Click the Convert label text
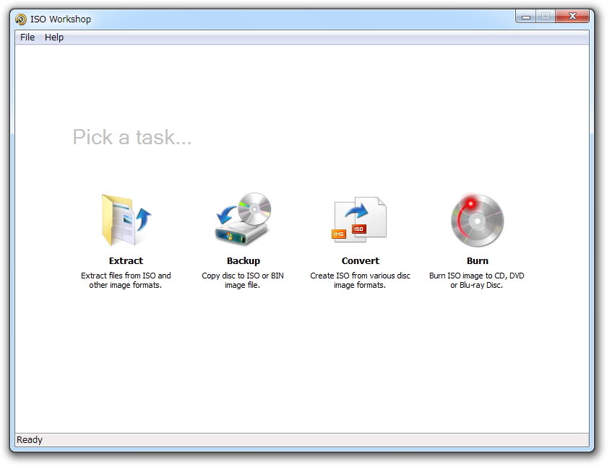Screen dimensions: 607x466 360,260
